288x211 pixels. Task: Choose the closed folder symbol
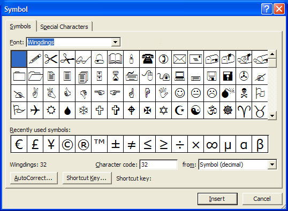(19, 76)
